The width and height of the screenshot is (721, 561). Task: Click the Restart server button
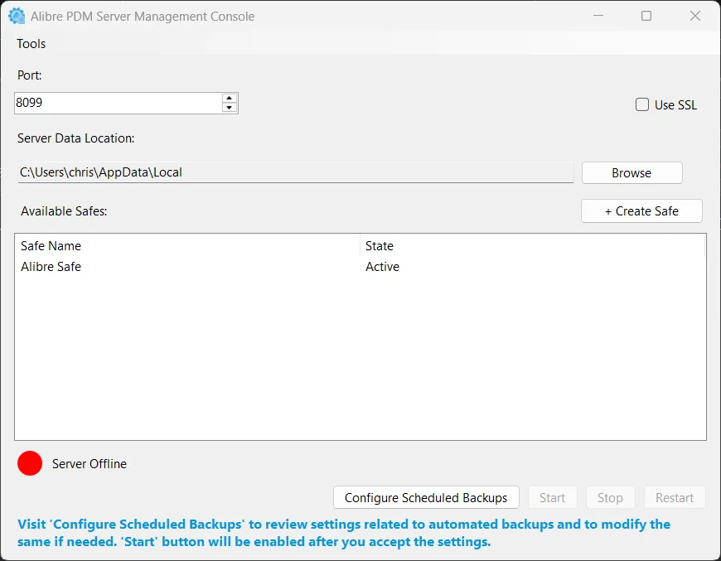pos(675,497)
